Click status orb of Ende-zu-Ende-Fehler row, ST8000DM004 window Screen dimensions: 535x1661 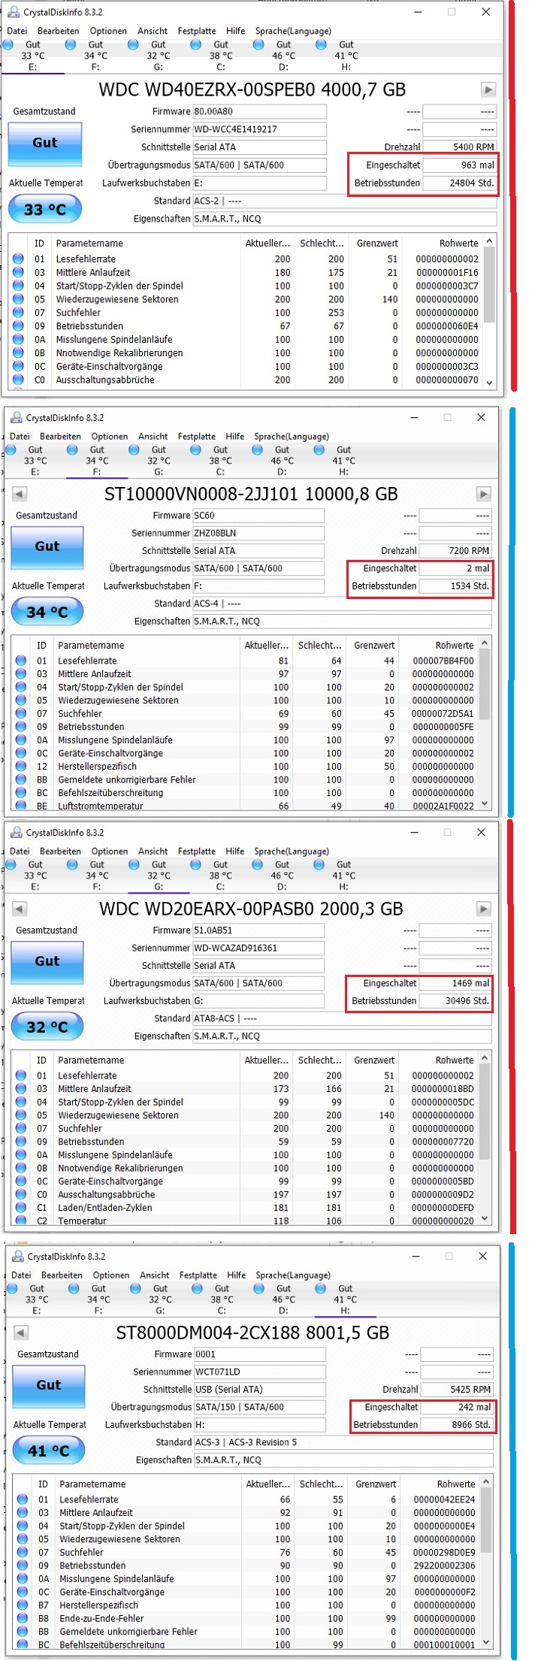click(23, 1618)
